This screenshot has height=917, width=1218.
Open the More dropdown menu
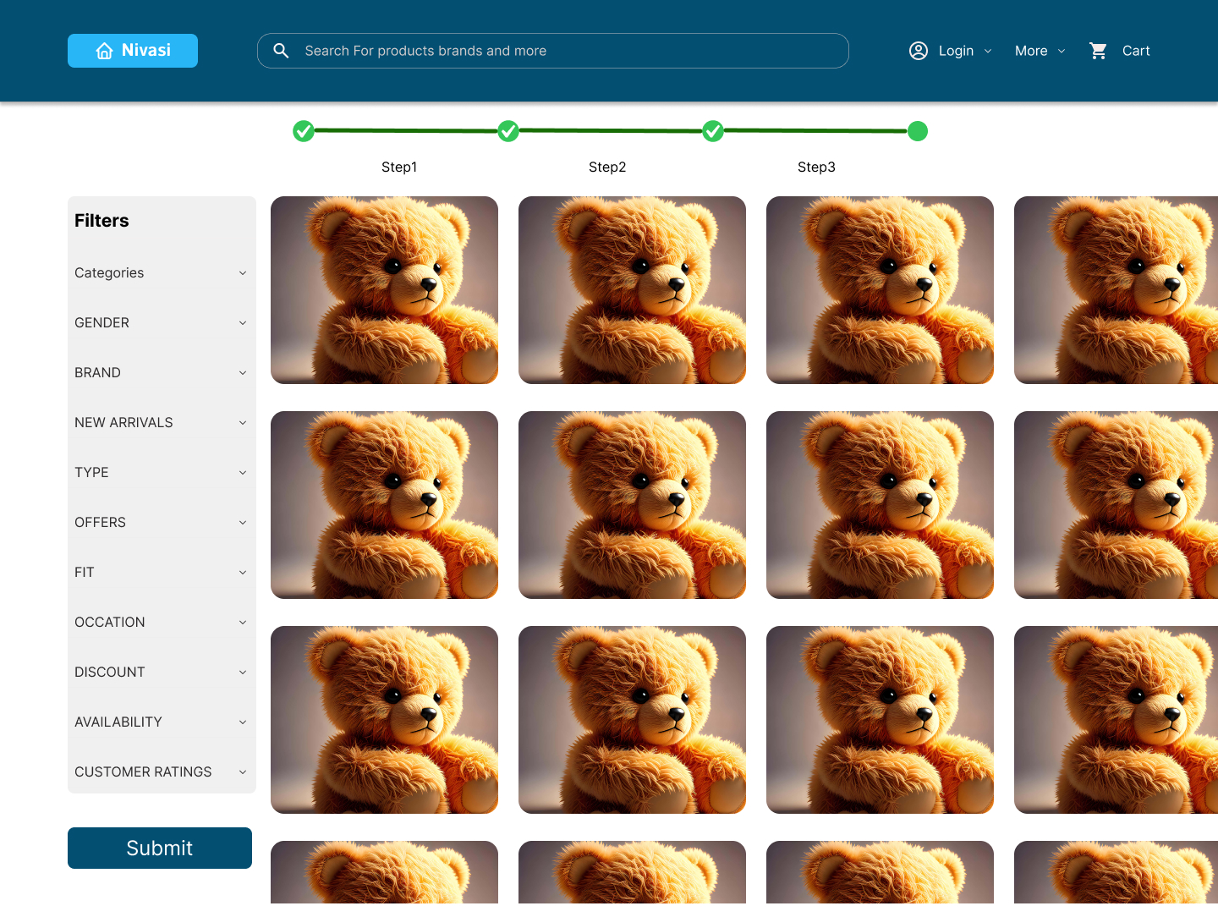(1040, 51)
